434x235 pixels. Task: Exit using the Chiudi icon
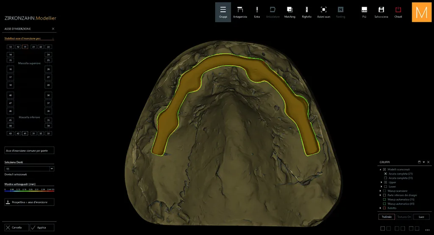[398, 12]
